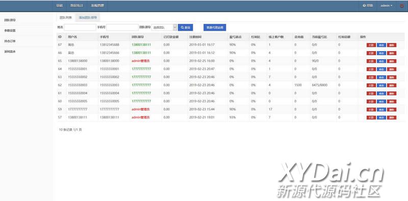Click the admin管理员 link in row ID 59

[x=141, y=109]
